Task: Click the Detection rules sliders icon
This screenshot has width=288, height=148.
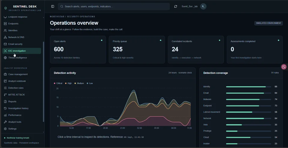Action: (x=5, y=88)
